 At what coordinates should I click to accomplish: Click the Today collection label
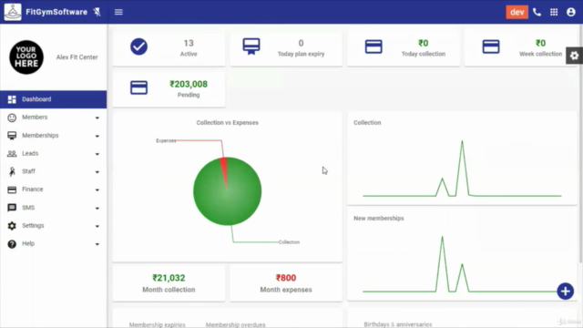424,54
